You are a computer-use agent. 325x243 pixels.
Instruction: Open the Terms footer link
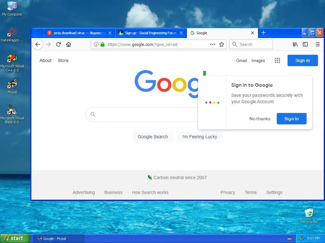coord(251,192)
